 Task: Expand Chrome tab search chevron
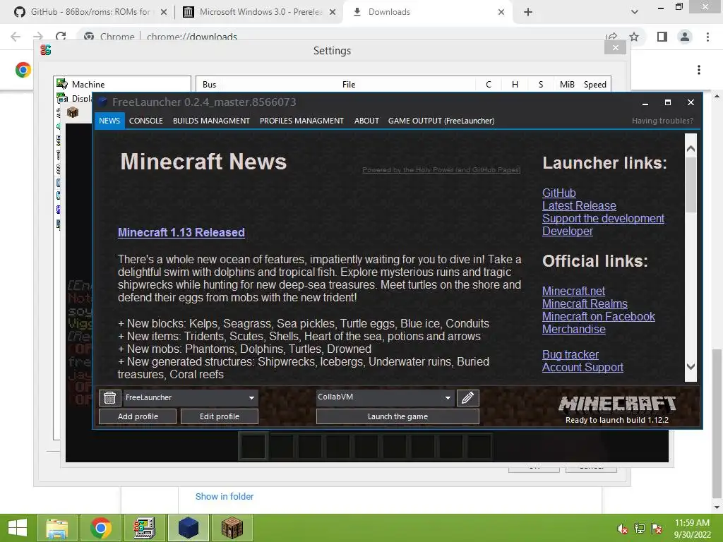tap(635, 12)
